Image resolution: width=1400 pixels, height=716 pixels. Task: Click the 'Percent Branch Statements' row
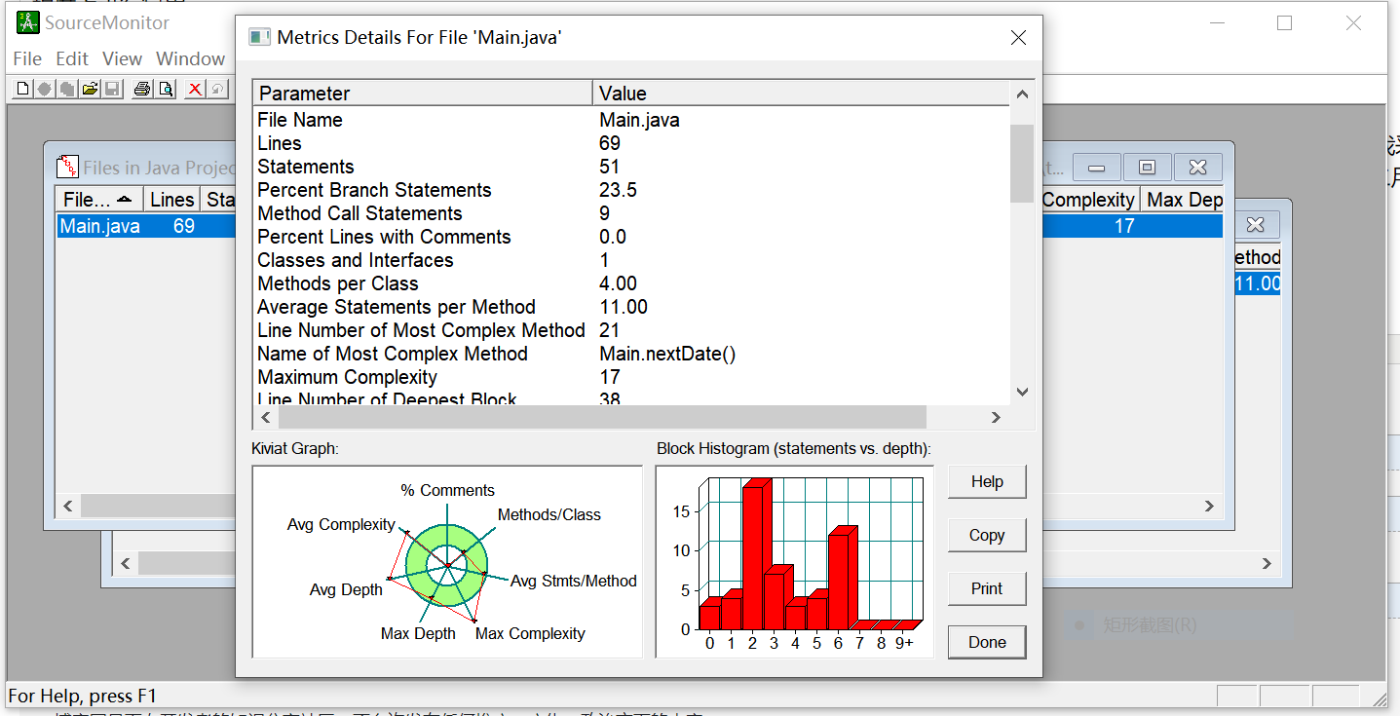point(631,190)
